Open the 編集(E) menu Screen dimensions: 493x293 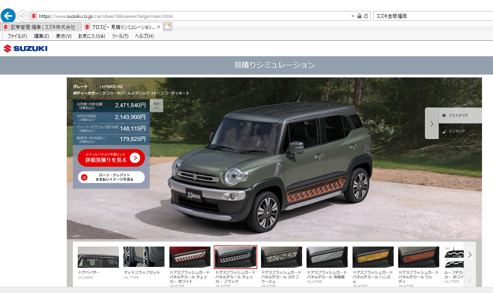pos(42,36)
